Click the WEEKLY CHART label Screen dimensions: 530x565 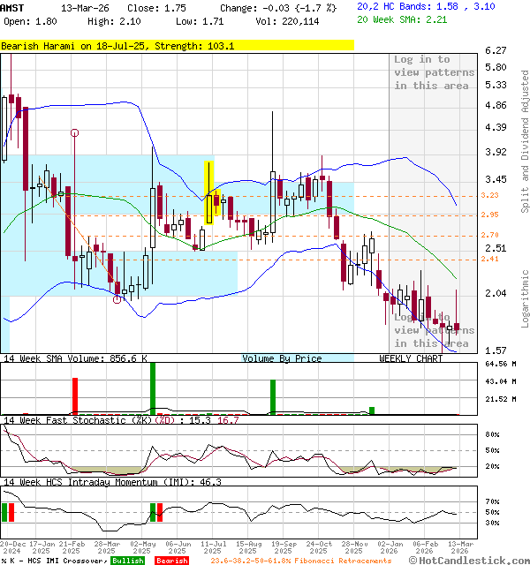411,358
